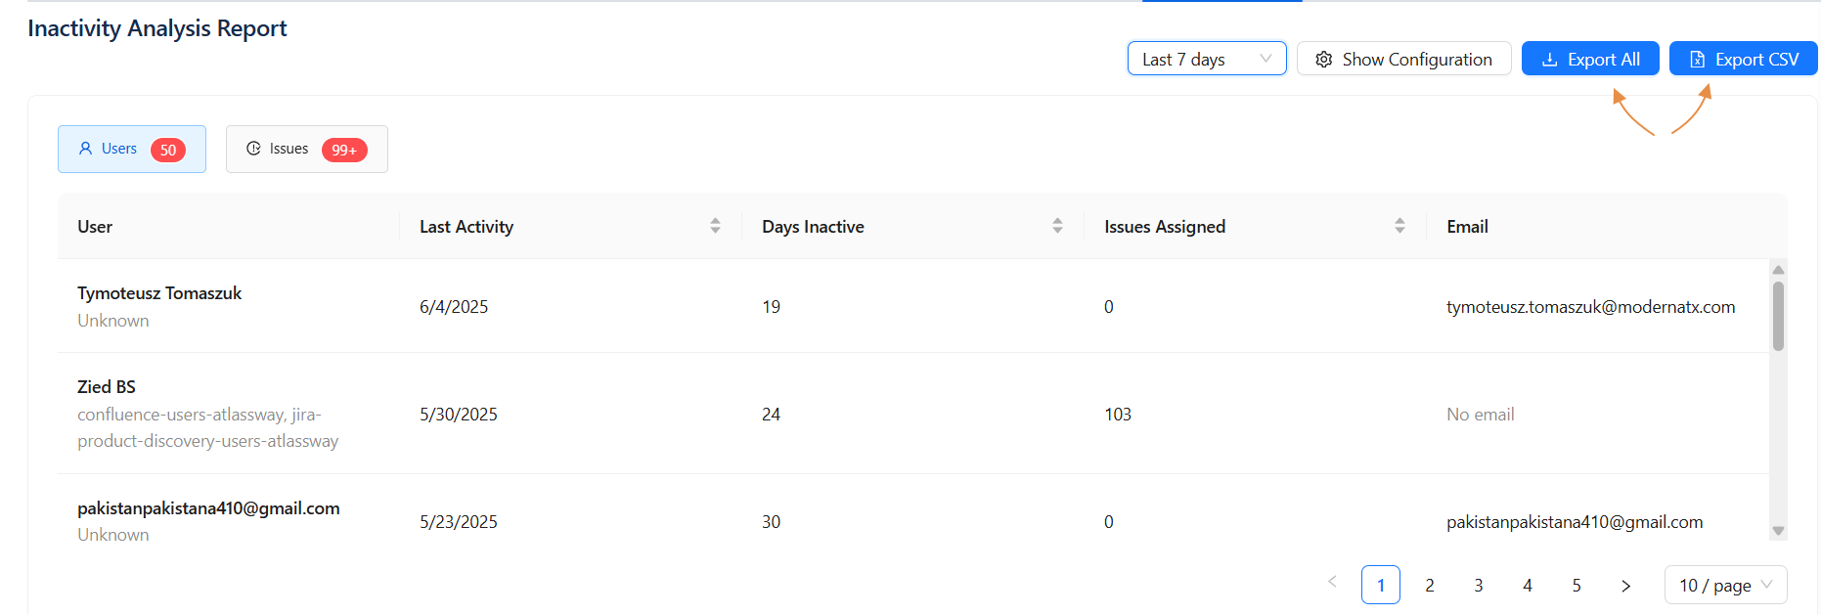Expand the 10 / page size selector

[1725, 586]
